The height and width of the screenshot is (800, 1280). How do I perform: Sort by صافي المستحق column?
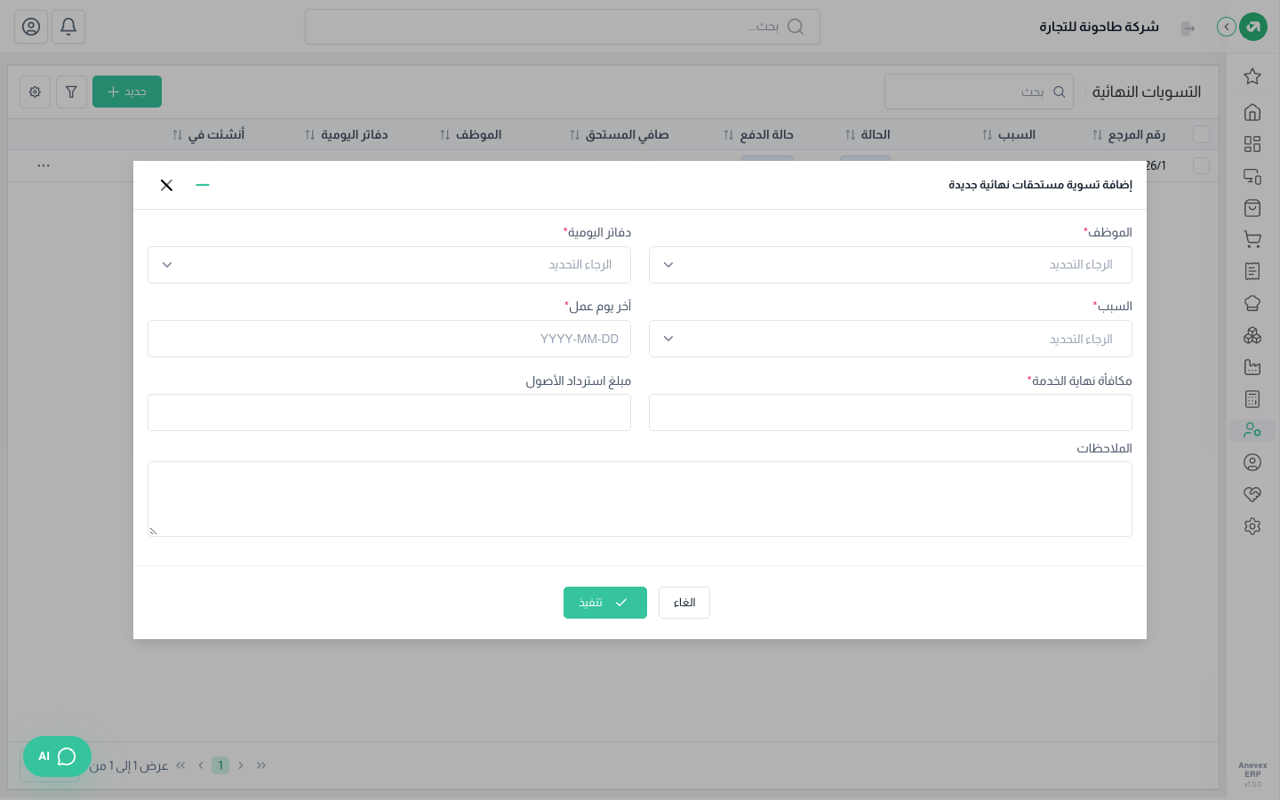click(620, 134)
